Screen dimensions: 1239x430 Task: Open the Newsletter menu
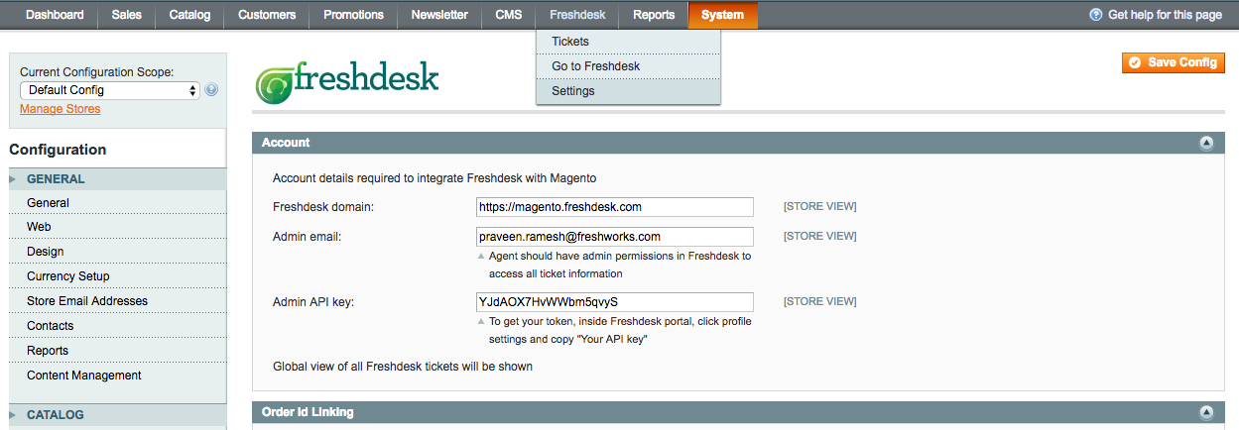[439, 15]
